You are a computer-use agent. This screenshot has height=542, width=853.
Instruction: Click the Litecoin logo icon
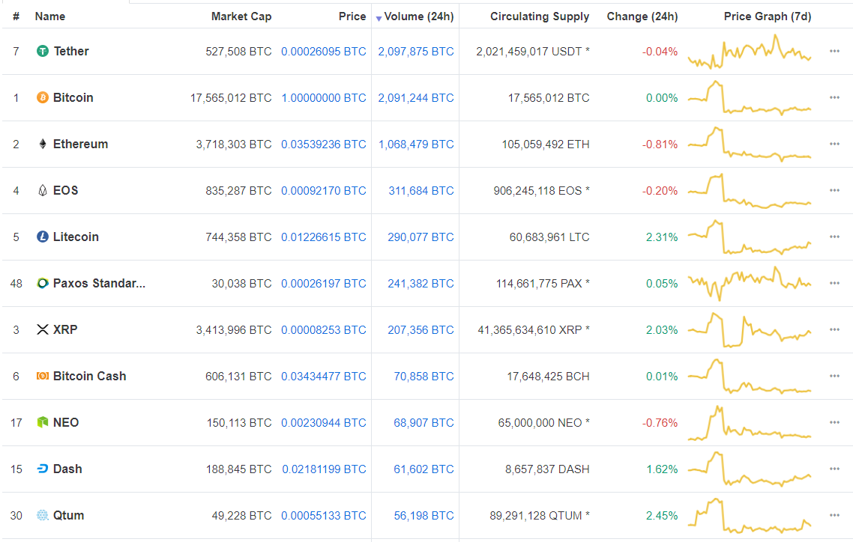[x=43, y=237]
